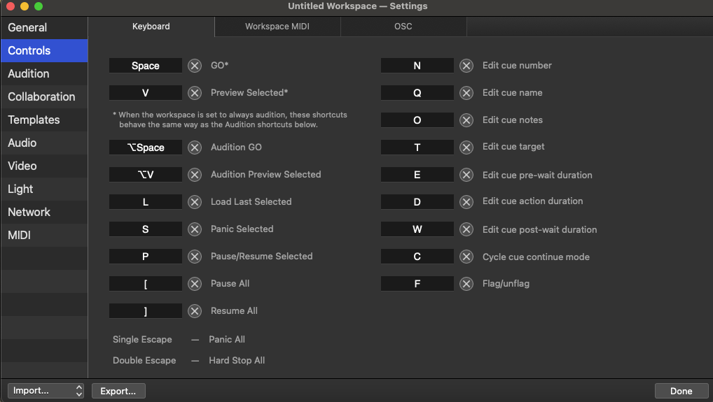Viewport: 713px width, 402px height.
Task: Clear the Cycle cue continue mode shortcut
Action: pyautogui.click(x=466, y=257)
